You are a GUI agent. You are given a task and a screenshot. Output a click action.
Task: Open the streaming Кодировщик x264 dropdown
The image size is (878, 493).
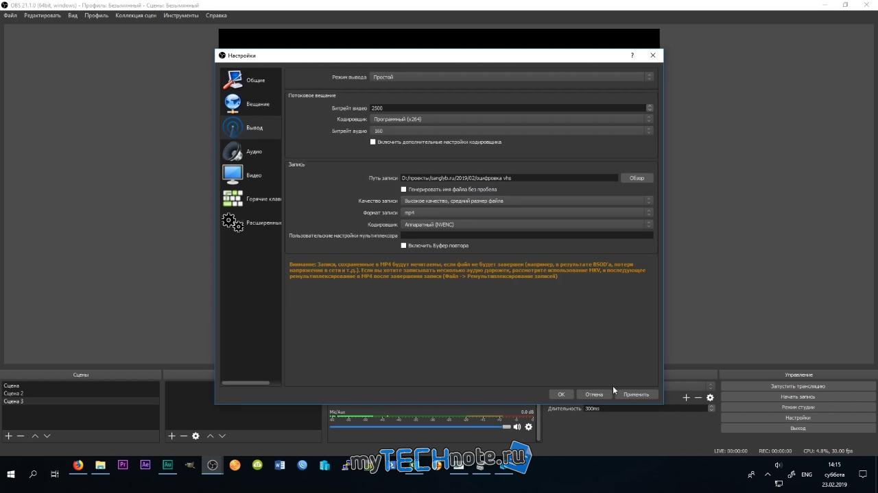click(512, 119)
